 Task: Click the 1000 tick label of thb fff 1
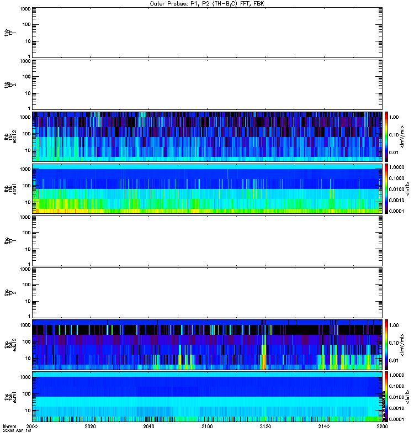25,9
